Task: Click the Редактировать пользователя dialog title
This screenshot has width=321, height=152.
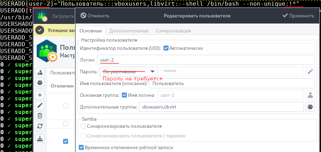Action: click(197, 16)
